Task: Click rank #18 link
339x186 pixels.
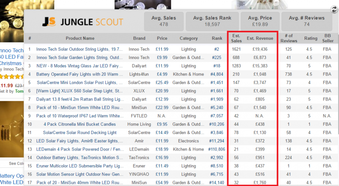Action: (217, 66)
